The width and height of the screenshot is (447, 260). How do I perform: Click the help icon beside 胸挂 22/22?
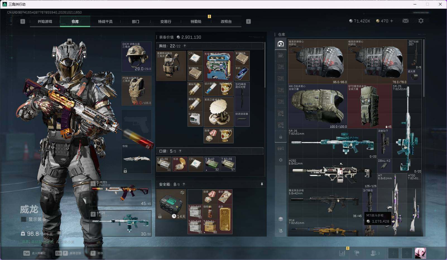tap(184, 46)
